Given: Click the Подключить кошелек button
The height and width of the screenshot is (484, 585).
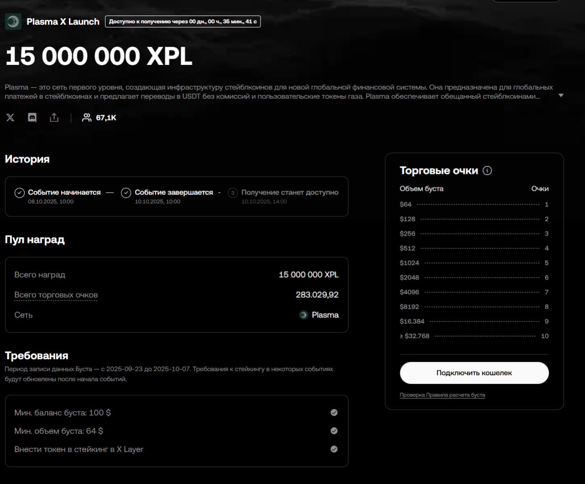Looking at the screenshot, I should (x=474, y=373).
